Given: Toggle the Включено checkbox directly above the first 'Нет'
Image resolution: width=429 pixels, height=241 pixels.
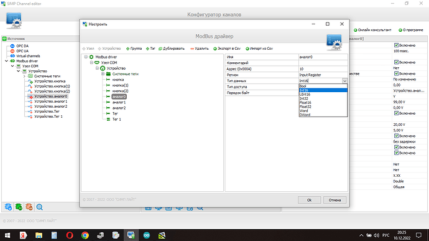Looking at the screenshot, I should 396,62.
